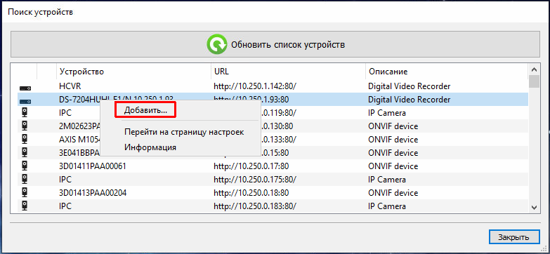Click ONVIF device description in 0.130 row
The height and width of the screenshot is (254, 550).
tap(393, 126)
